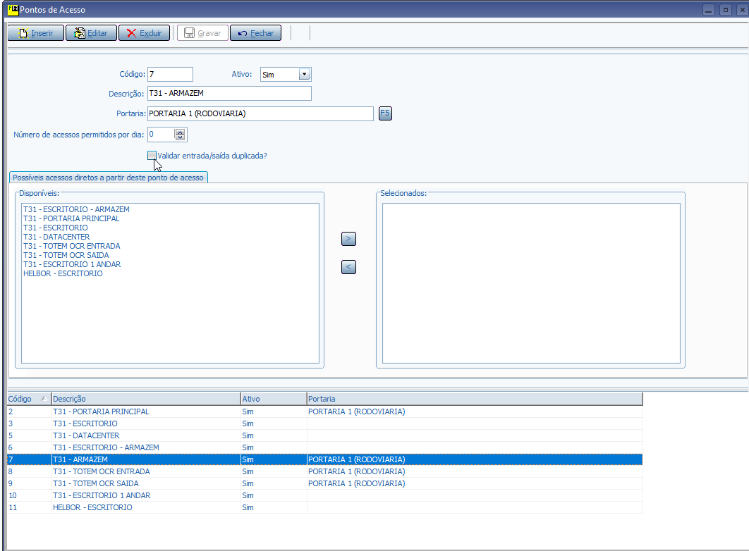
Task: Maximize the Pontos de Acesso window
Action: pyautogui.click(x=726, y=10)
